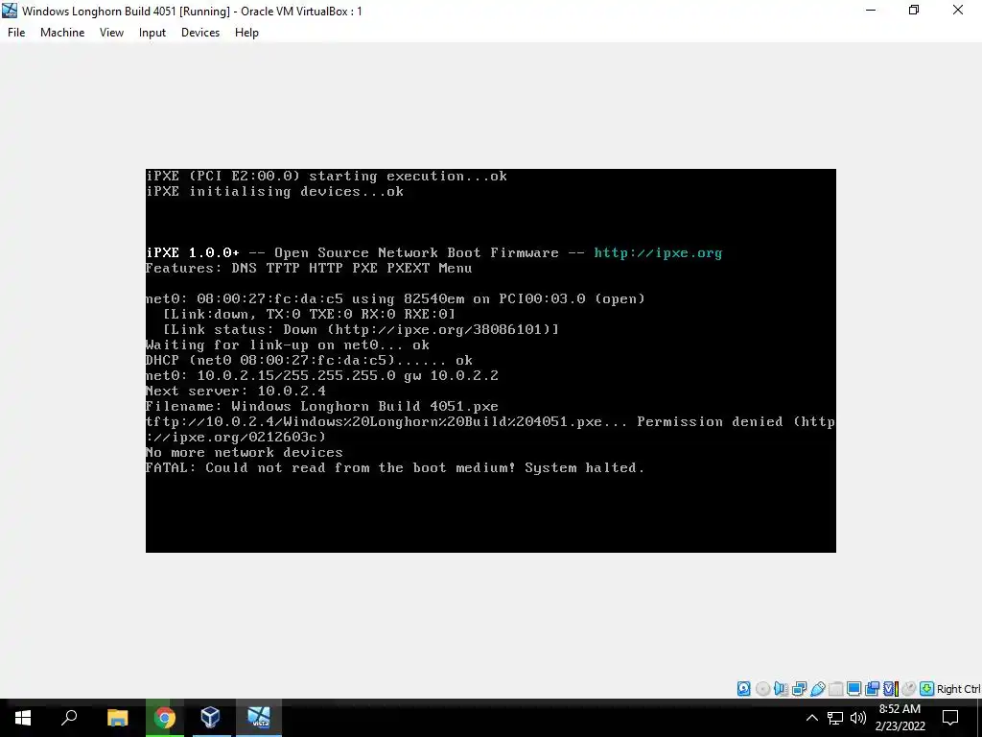This screenshot has height=737, width=982.
Task: Click the optical disc drive status icon
Action: [x=762, y=689]
